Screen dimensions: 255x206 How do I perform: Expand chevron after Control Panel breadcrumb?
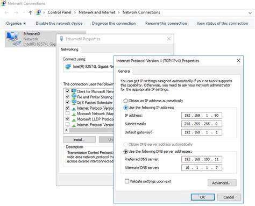pyautogui.click(x=75, y=12)
